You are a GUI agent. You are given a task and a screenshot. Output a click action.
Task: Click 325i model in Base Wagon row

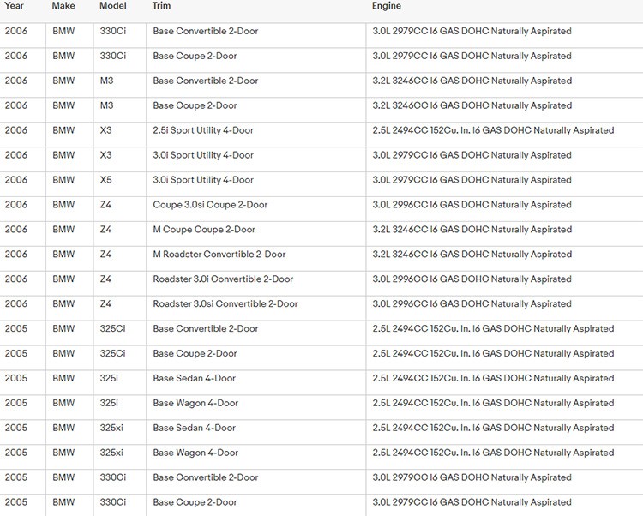point(109,403)
